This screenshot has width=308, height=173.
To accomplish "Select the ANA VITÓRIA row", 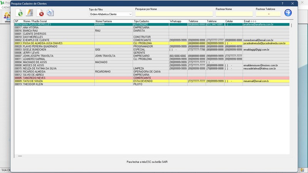I will [152, 28].
